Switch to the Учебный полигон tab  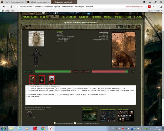click(38, 2)
